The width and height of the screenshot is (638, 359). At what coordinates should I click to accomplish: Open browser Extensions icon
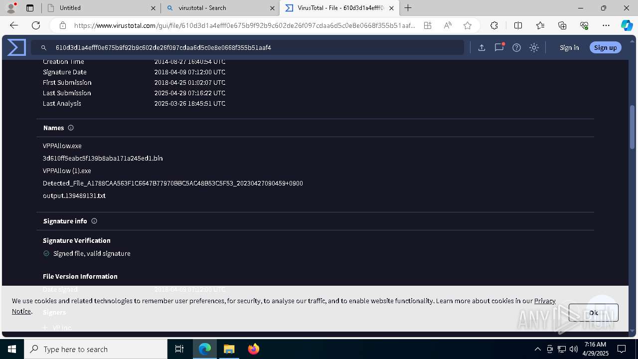pyautogui.click(x=494, y=25)
